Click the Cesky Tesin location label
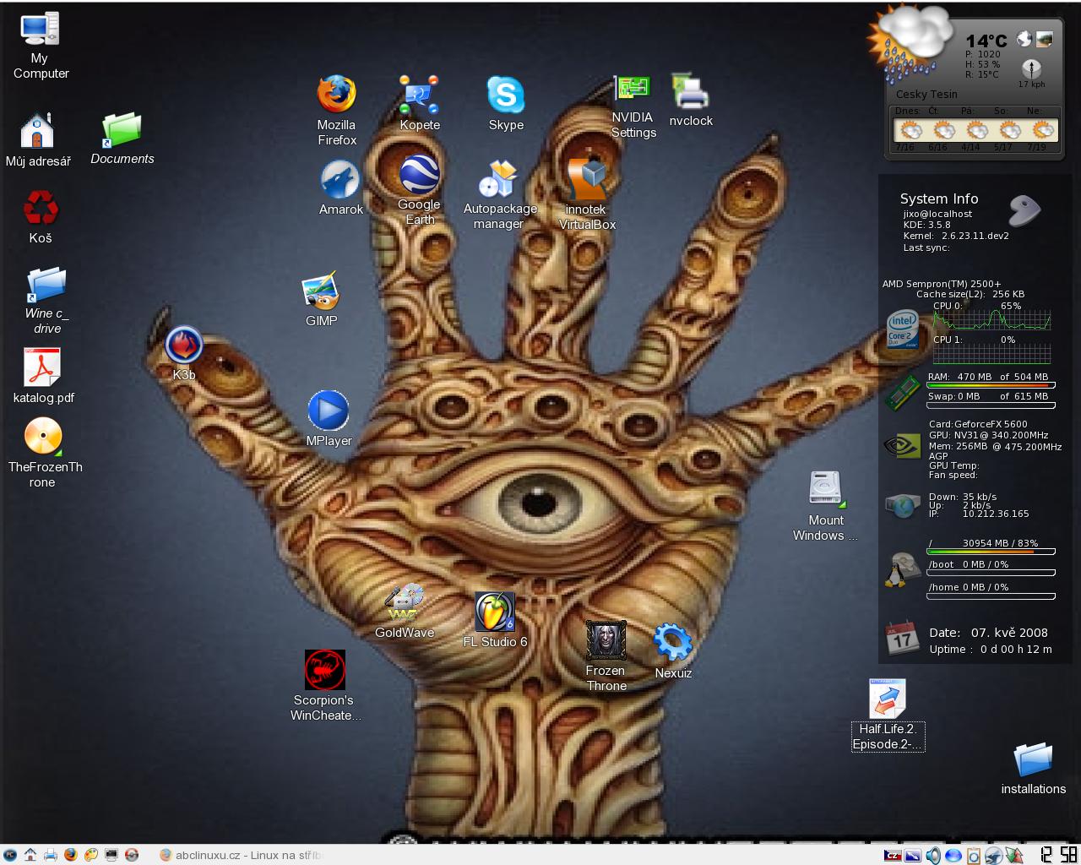 pos(926,95)
